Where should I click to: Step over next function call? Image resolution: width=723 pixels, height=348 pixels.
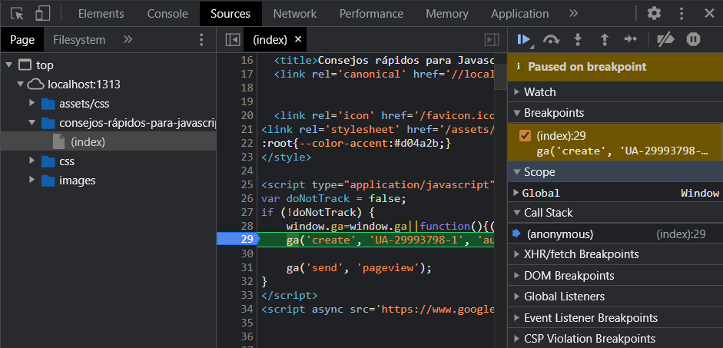click(x=551, y=40)
